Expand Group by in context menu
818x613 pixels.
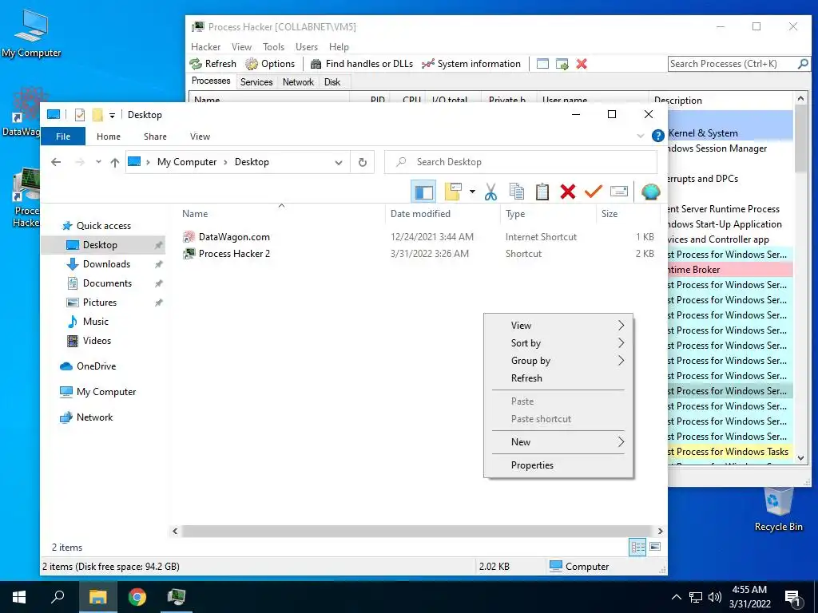(558, 361)
